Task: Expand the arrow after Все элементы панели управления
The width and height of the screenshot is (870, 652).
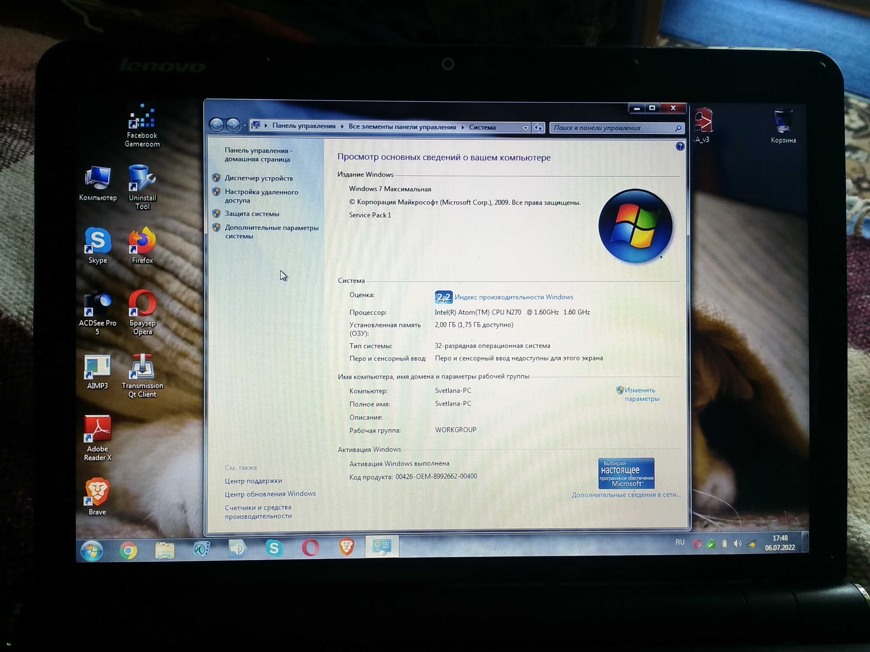Action: [x=462, y=127]
